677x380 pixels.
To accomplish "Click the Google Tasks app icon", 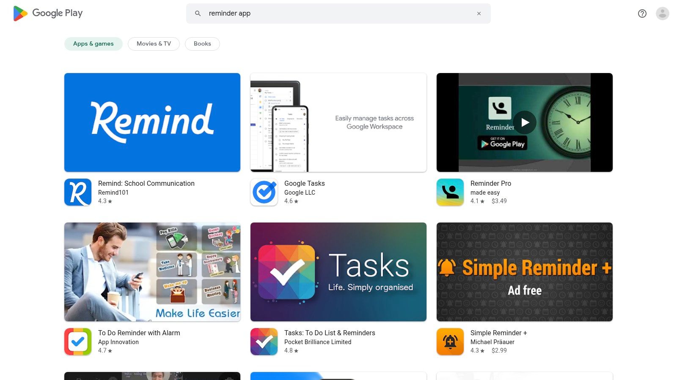I will (x=264, y=192).
